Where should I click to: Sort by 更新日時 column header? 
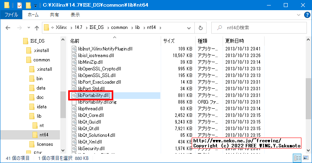tap(234, 41)
